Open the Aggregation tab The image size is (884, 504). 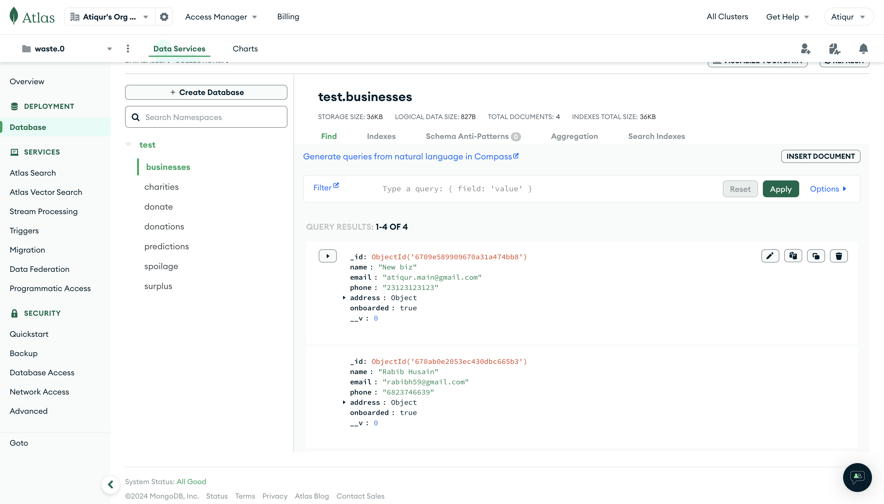574,136
